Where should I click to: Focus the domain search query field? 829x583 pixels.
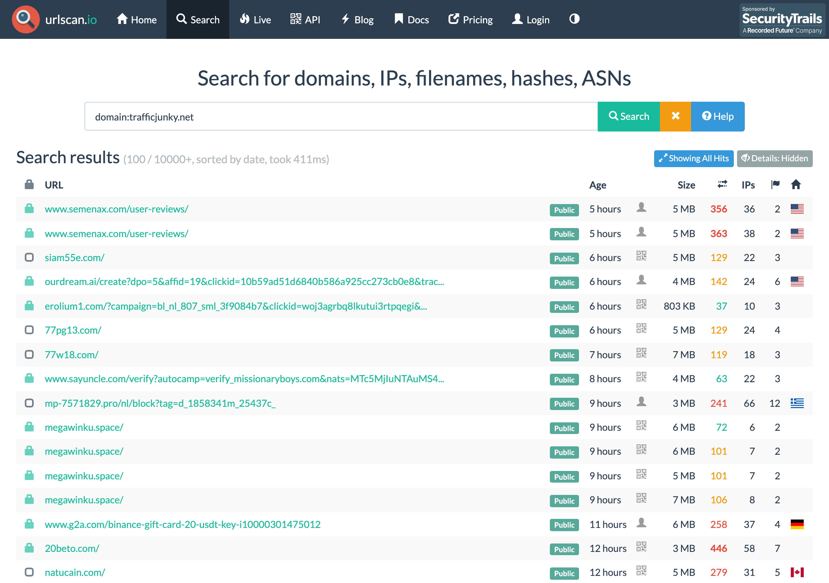pos(341,117)
